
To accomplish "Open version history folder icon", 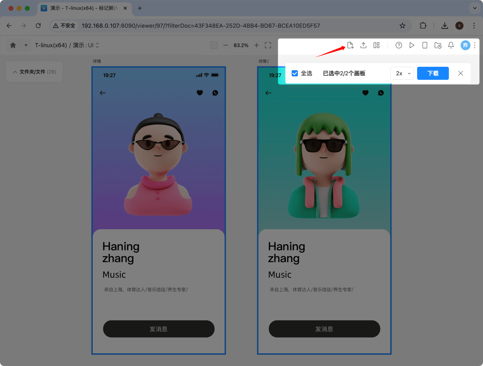I will pyautogui.click(x=438, y=45).
